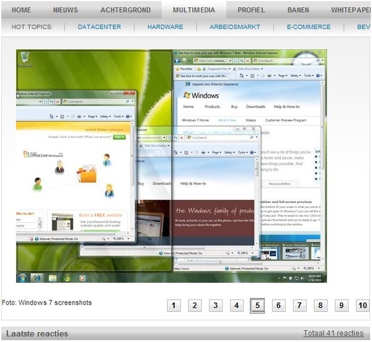Open Products on the Windows site menu

point(212,107)
